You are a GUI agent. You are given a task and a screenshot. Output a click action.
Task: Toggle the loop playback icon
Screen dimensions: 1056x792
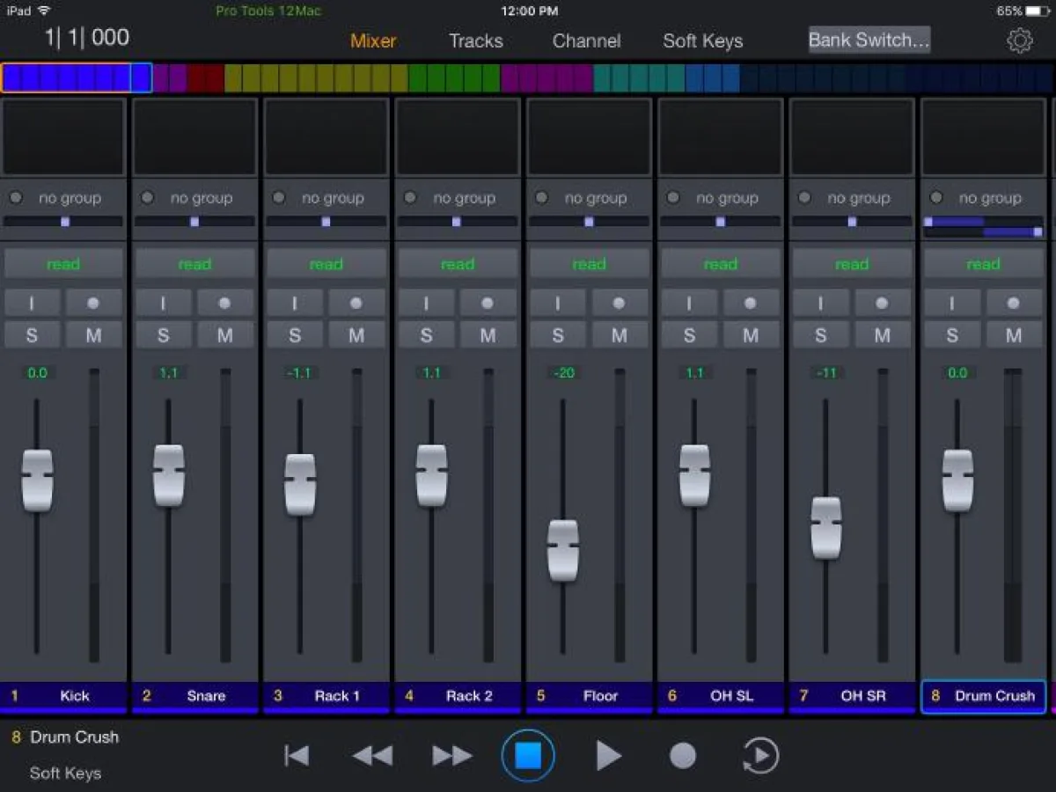tap(760, 755)
